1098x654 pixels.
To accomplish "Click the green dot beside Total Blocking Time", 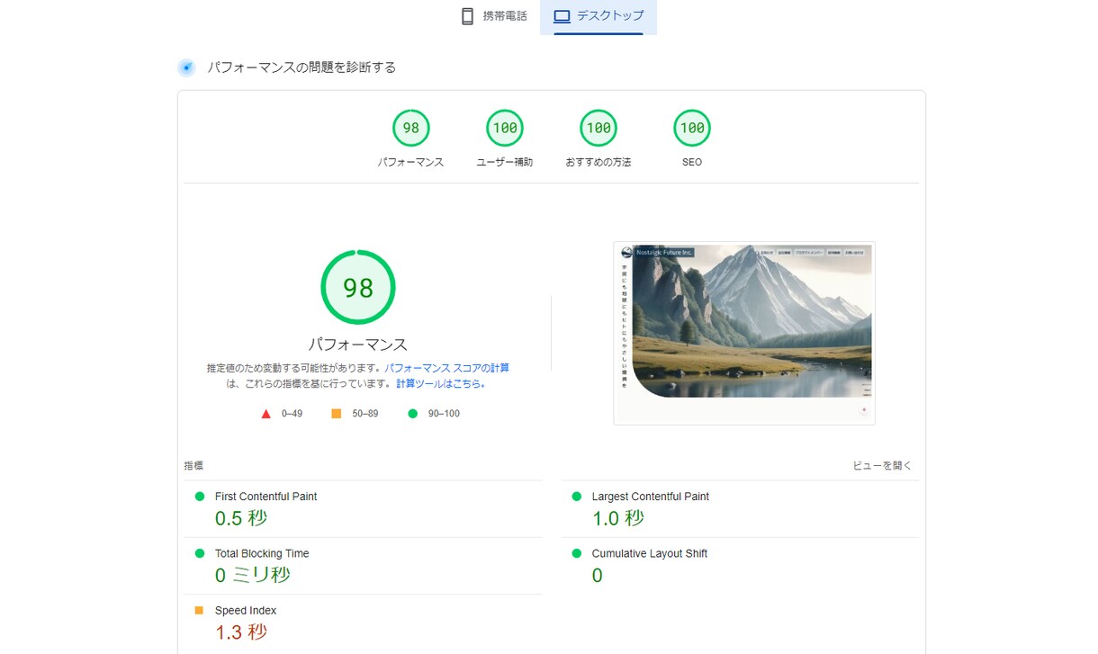I will (200, 553).
